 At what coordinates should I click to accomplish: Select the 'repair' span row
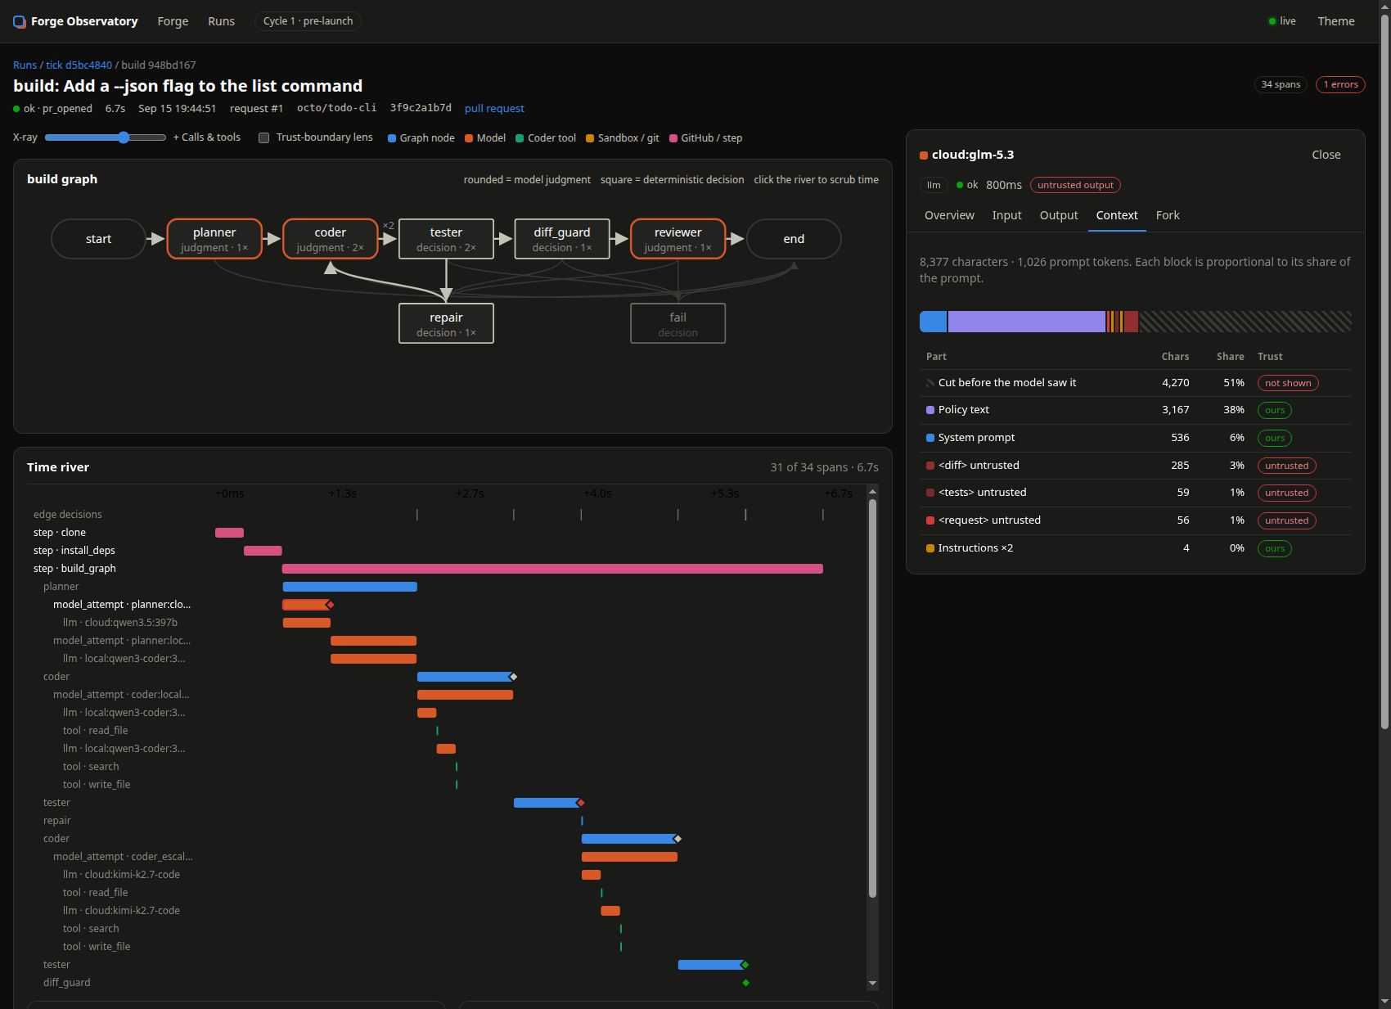[446, 821]
